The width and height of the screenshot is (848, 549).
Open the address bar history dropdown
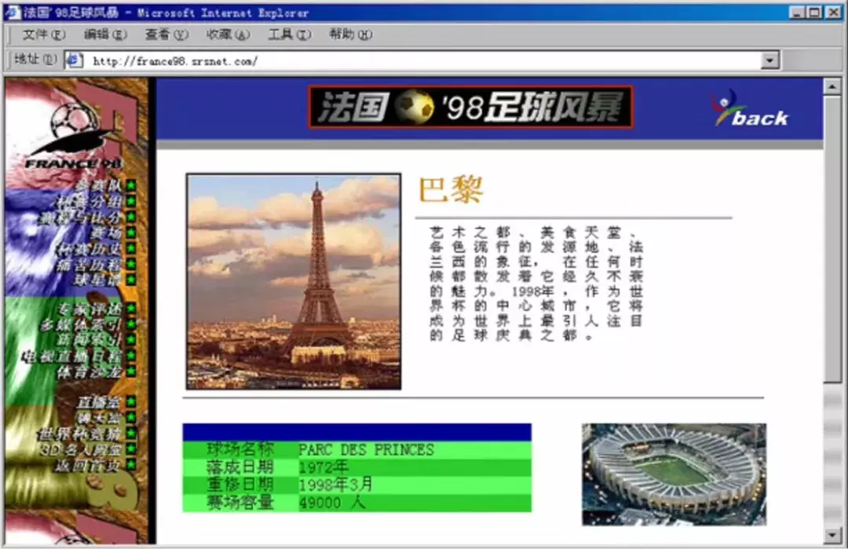(x=770, y=60)
